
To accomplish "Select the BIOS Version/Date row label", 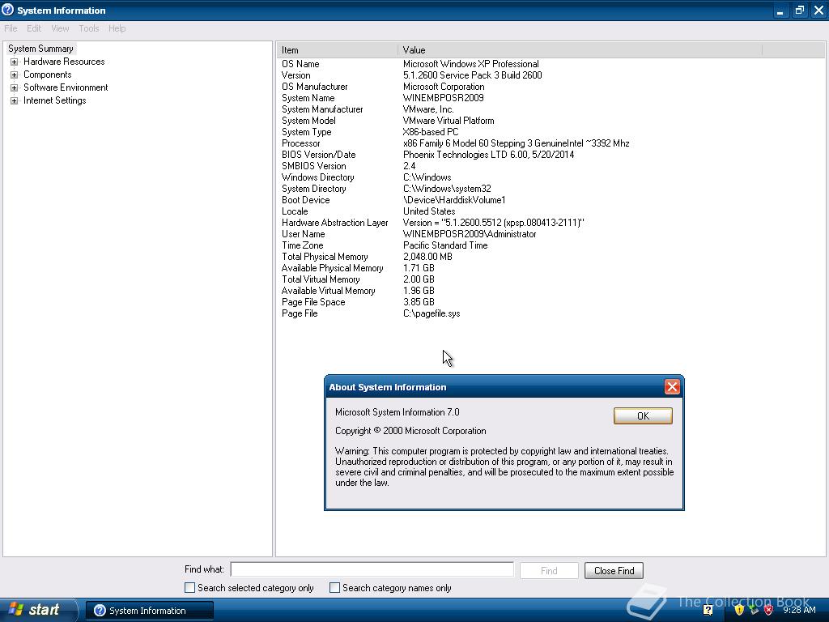I will [319, 155].
